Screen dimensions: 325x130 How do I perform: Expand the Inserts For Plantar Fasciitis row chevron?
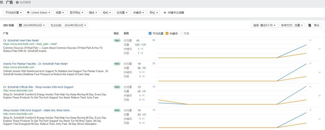point(320,72)
